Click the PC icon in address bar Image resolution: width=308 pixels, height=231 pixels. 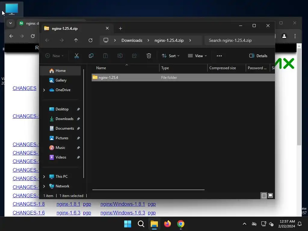[x=106, y=40]
